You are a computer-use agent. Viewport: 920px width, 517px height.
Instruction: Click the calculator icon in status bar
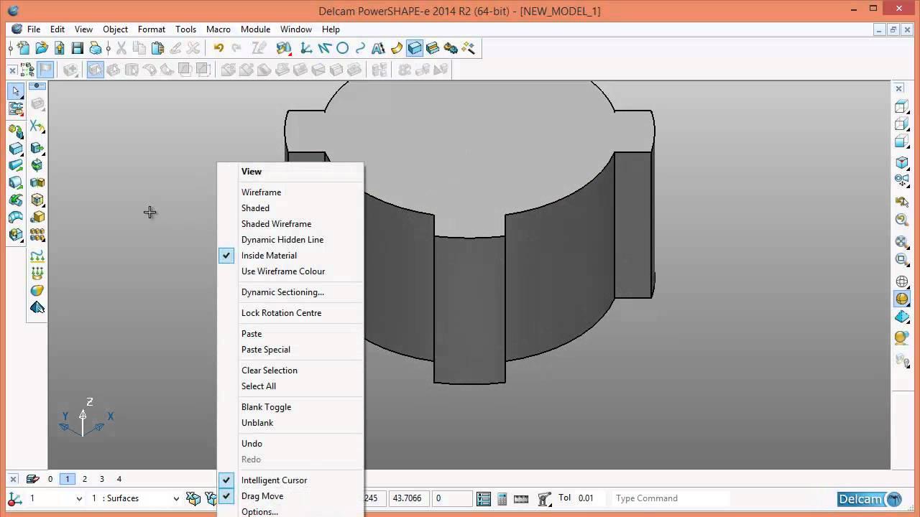click(502, 498)
